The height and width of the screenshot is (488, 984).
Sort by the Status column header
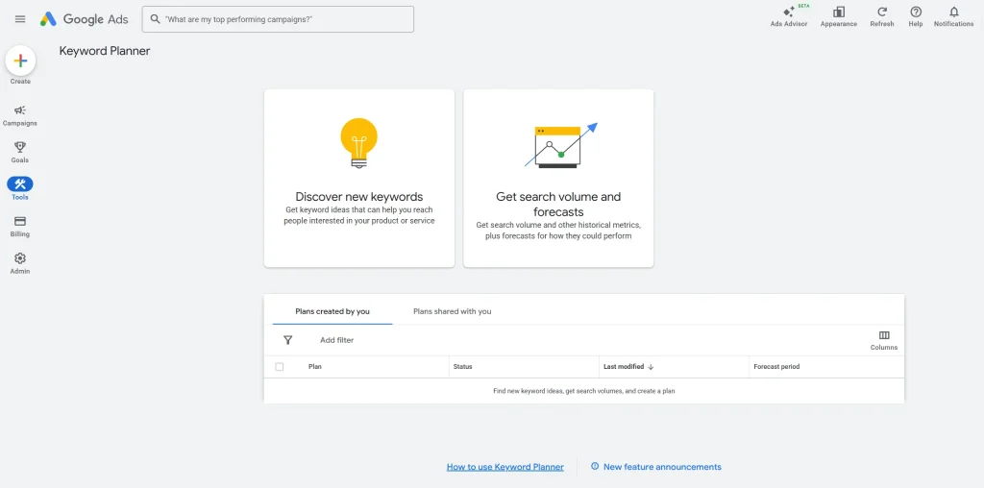(x=462, y=367)
